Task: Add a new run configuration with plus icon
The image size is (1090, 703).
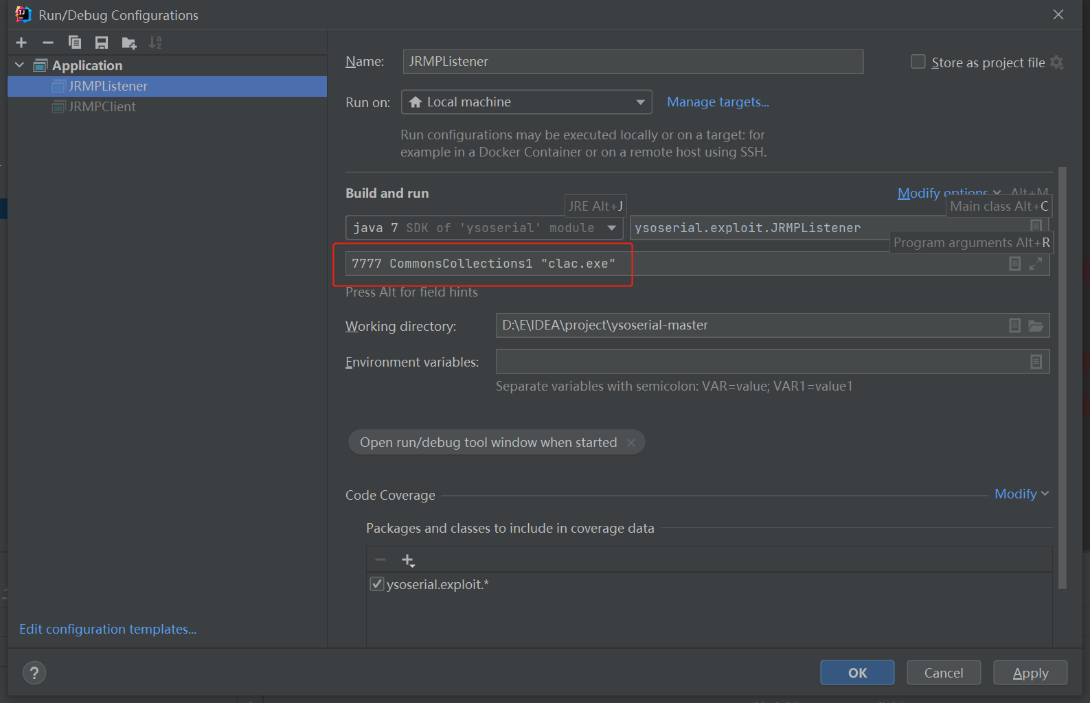Action: (21, 43)
